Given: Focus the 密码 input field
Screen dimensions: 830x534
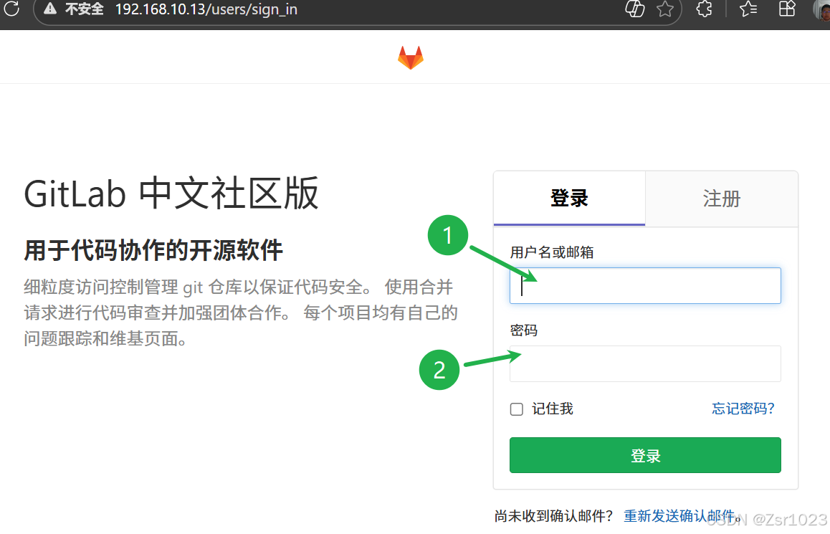Looking at the screenshot, I should point(645,363).
